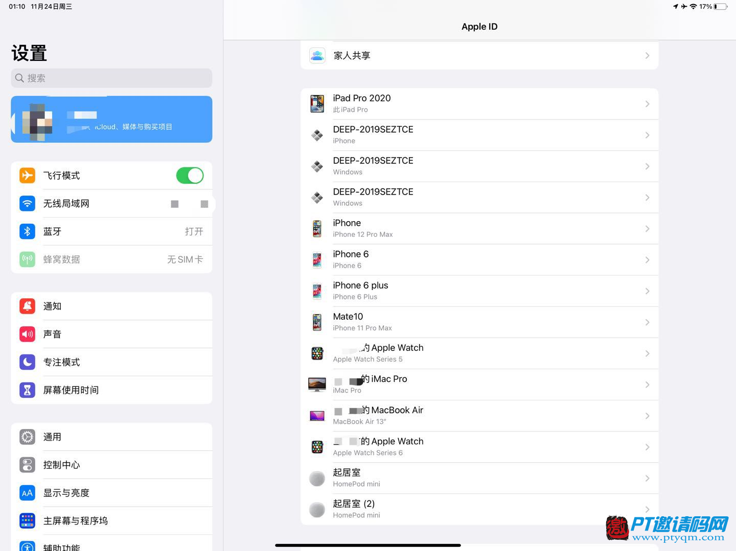Tap the iMac Pro device icon
736x551 pixels.
coord(317,385)
